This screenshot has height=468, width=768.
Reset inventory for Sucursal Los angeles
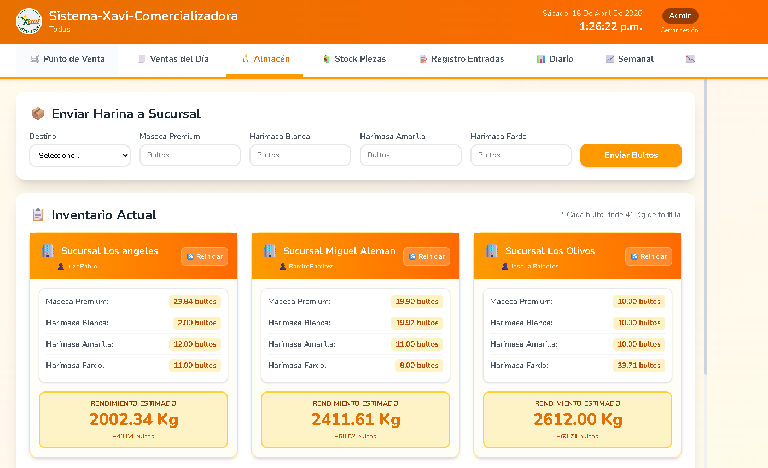point(205,256)
